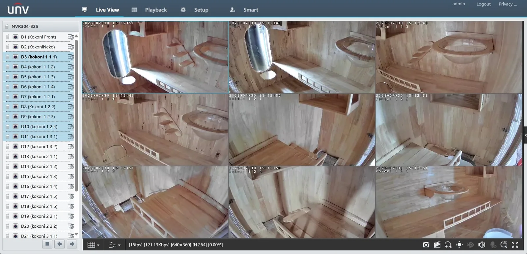
Task: Click the Logout link
Action: coord(484,4)
